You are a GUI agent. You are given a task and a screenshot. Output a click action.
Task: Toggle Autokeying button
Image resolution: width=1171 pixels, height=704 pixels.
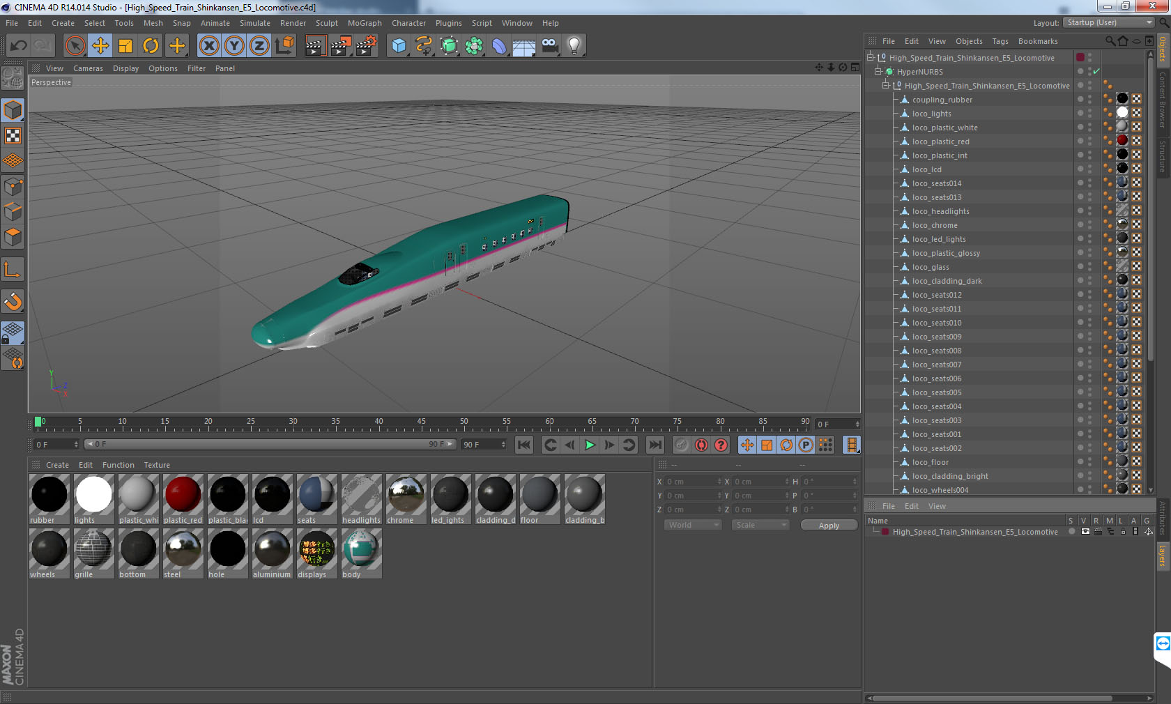701,445
